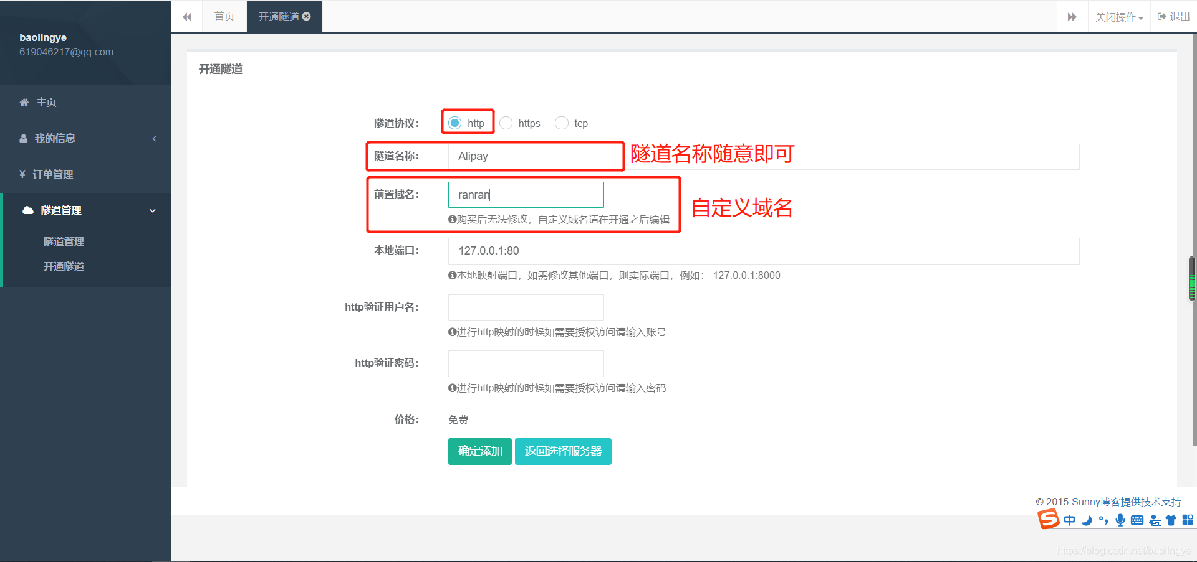The width and height of the screenshot is (1197, 562).
Task: Select the http protocol radio button
Action: click(x=454, y=123)
